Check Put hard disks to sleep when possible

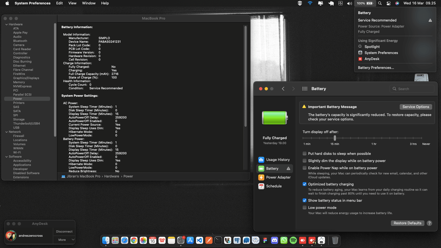tap(305, 154)
